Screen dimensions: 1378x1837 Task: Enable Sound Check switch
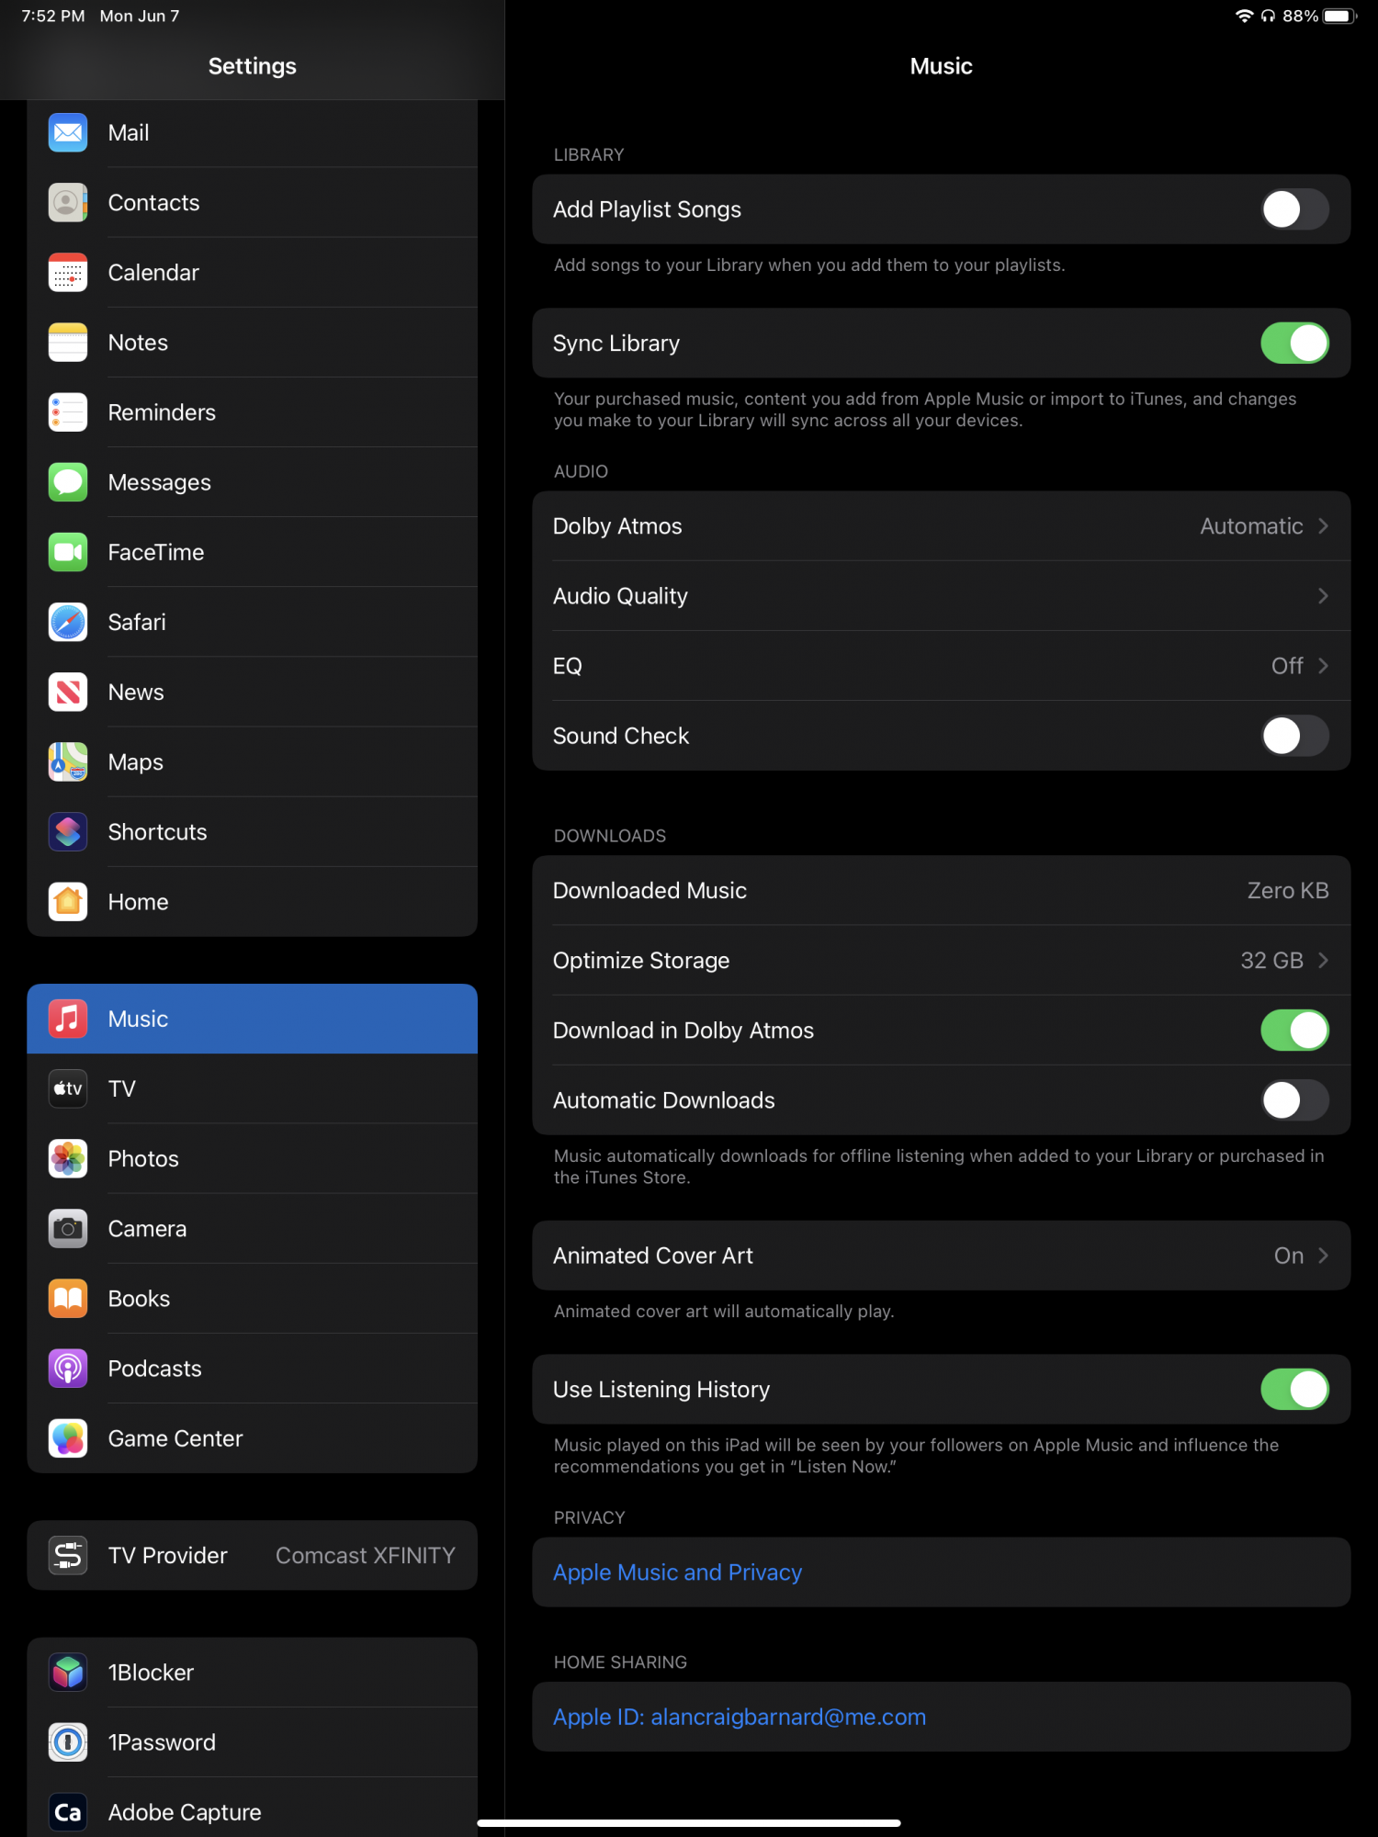[1294, 736]
